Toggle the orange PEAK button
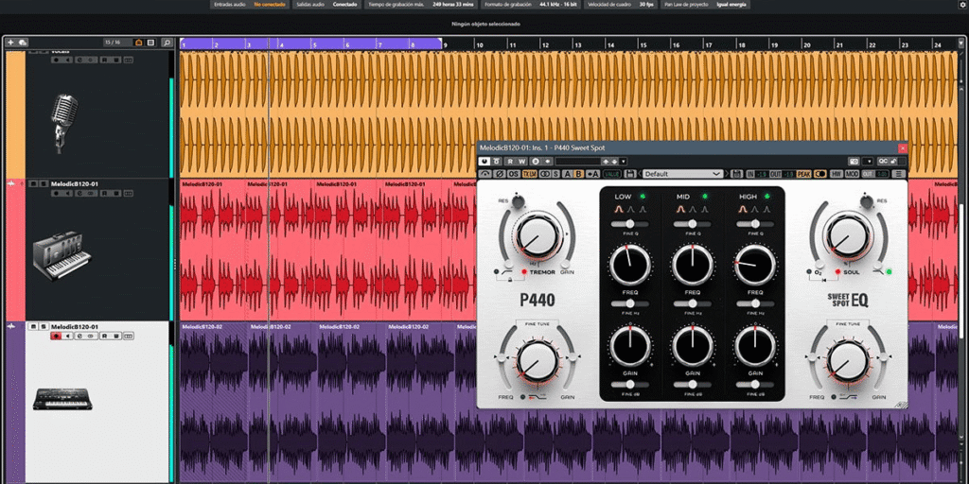Screen dimensions: 969x484 [804, 174]
